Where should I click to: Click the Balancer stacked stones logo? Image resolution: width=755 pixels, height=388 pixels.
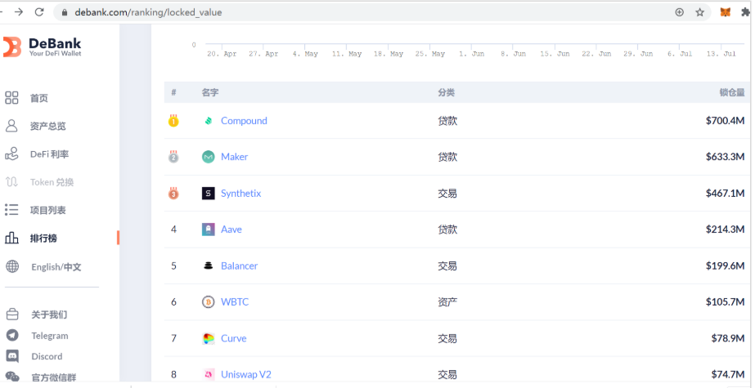[x=208, y=265]
